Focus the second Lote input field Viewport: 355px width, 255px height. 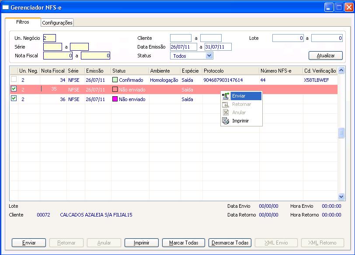click(x=327, y=38)
